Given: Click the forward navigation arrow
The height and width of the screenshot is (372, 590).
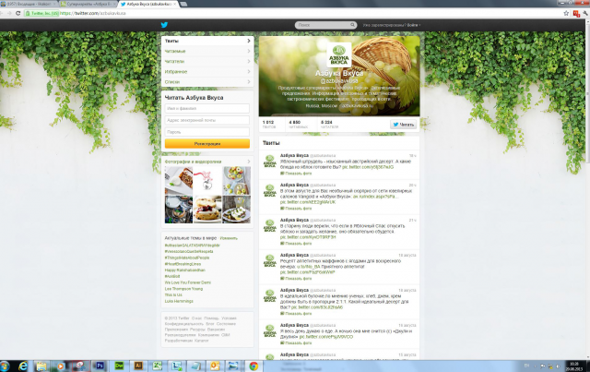Looking at the screenshot, I should tap(8, 13).
